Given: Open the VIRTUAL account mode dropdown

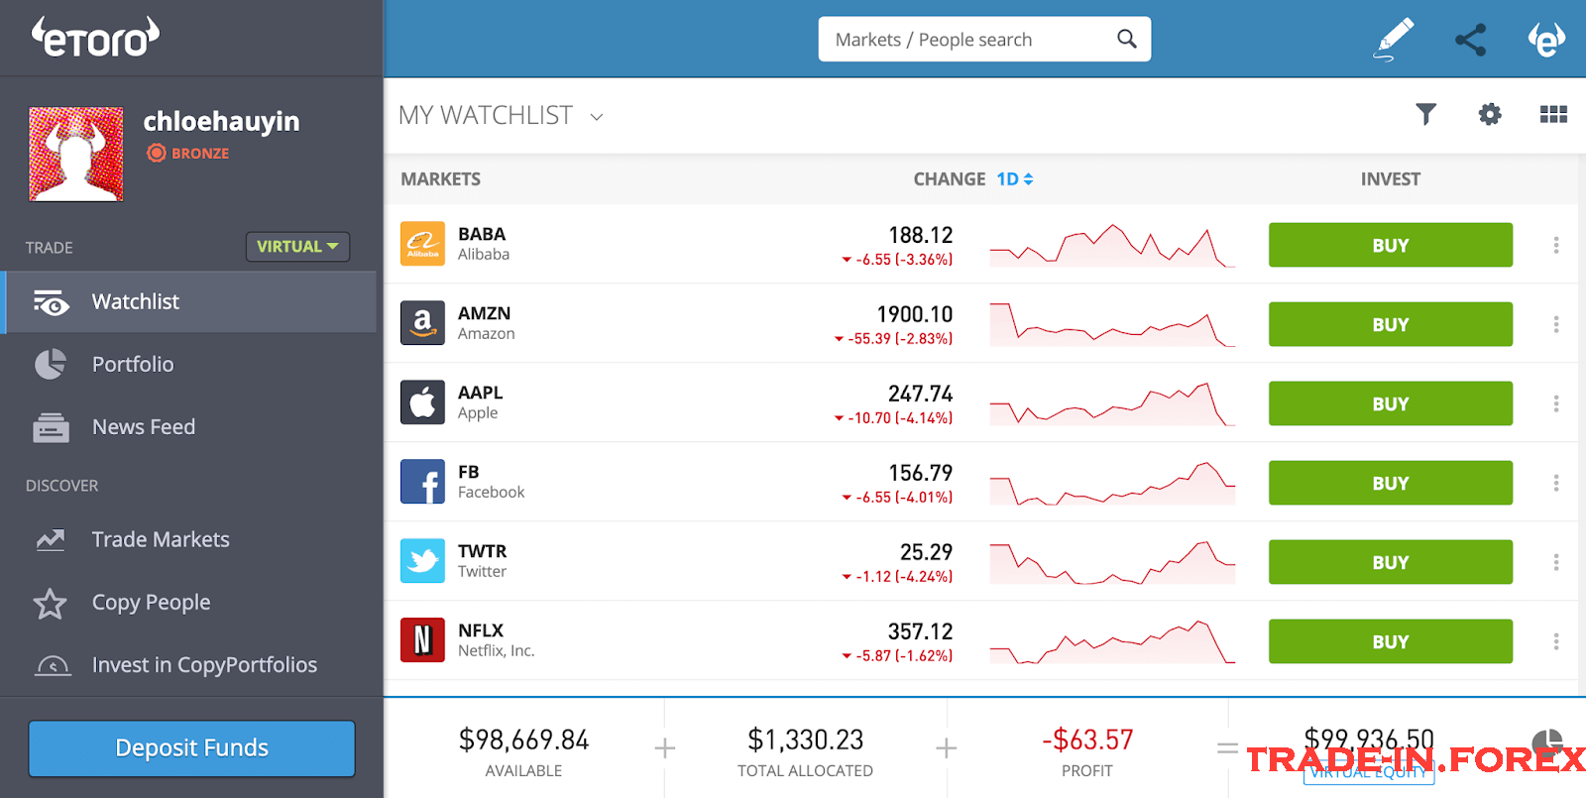Looking at the screenshot, I should point(297,246).
